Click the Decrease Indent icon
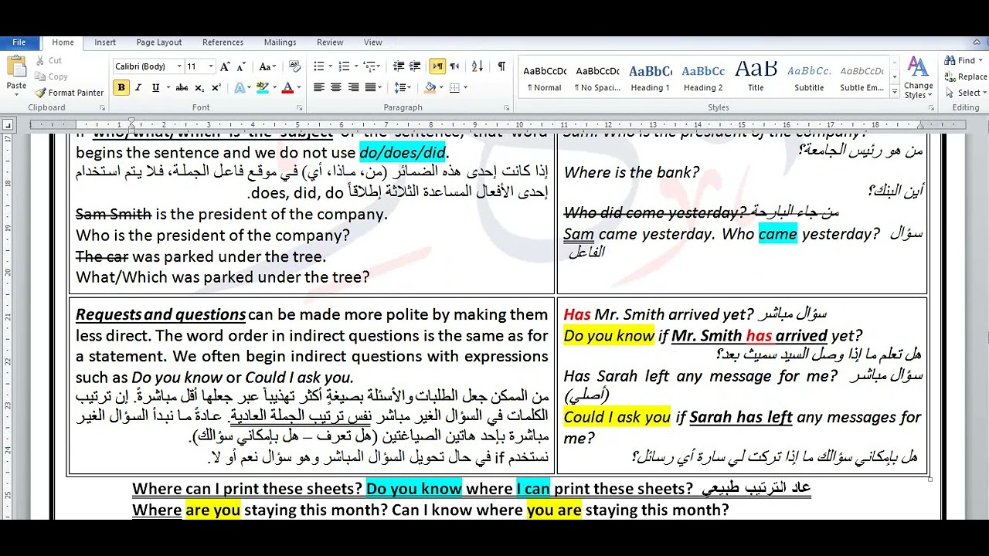This screenshot has width=989, height=556. 399,66
